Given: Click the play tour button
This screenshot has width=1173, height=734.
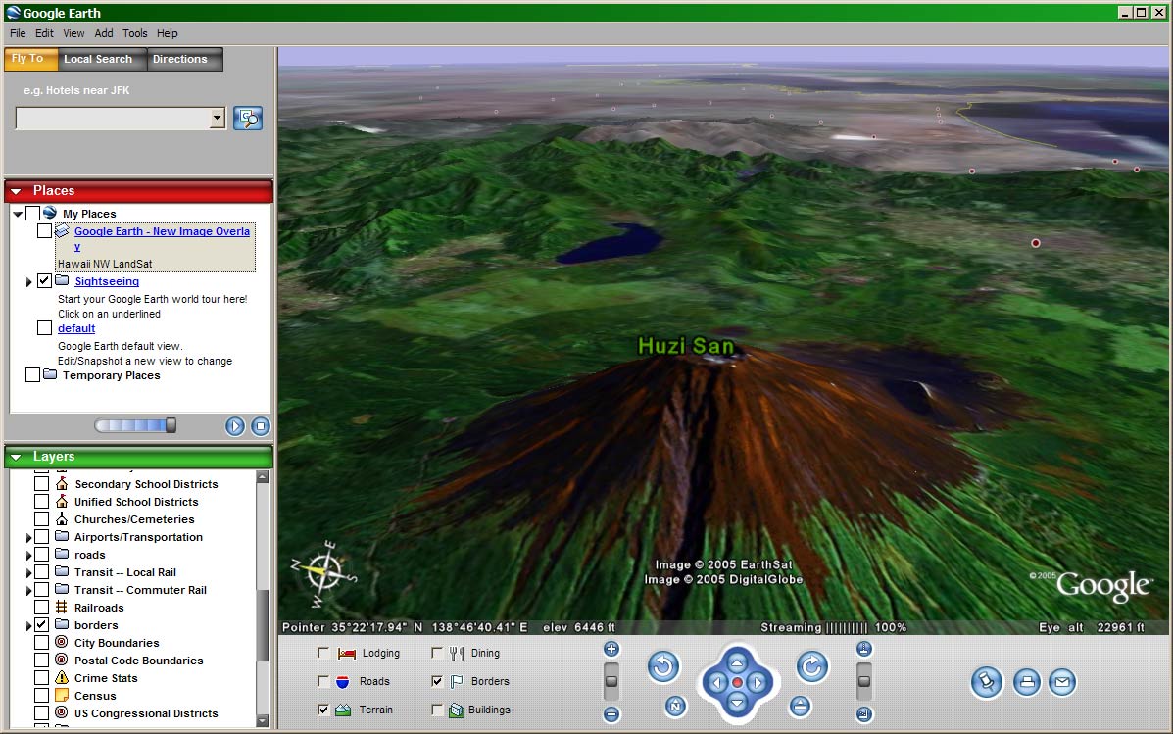Looking at the screenshot, I should [235, 426].
